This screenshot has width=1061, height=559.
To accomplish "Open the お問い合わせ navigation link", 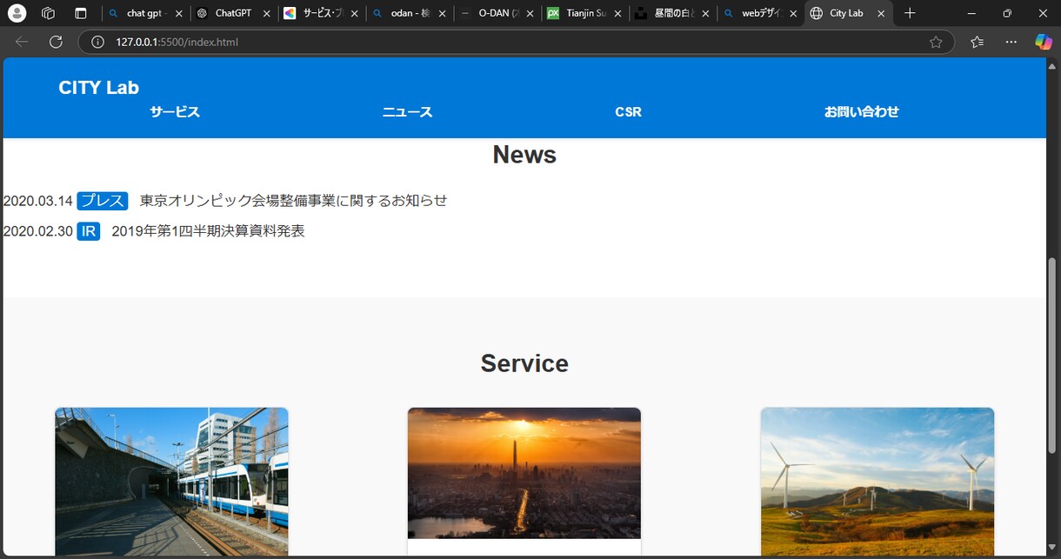I will click(x=861, y=111).
